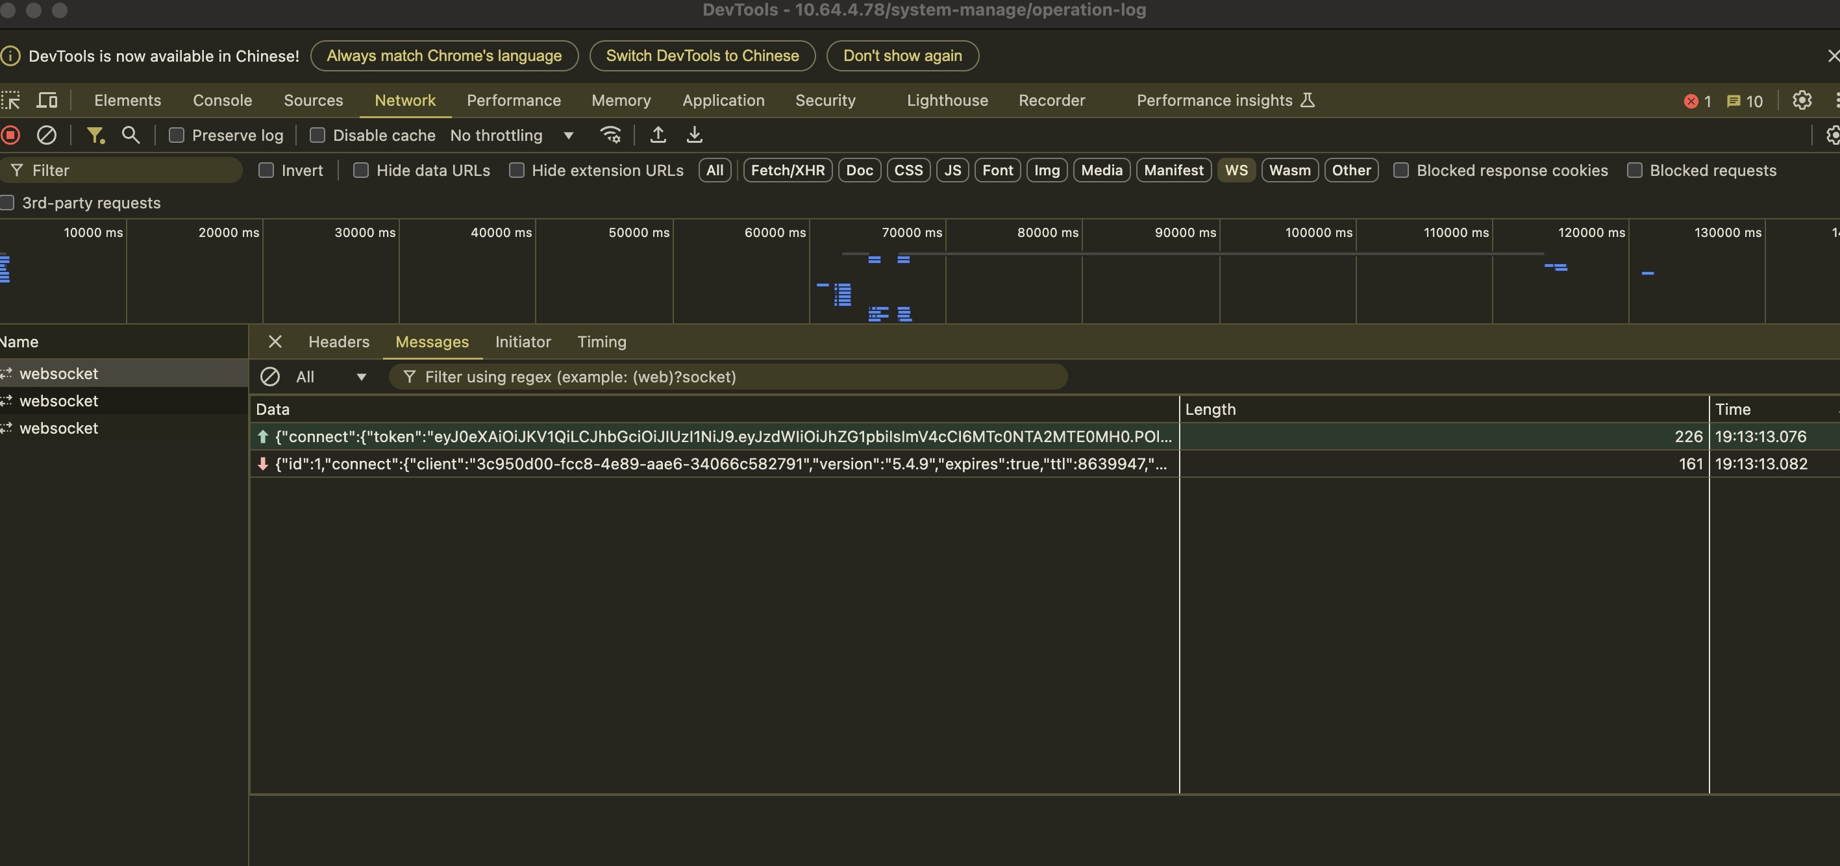The image size is (1840, 866).
Task: Open the Recorder tab
Action: point(1051,101)
